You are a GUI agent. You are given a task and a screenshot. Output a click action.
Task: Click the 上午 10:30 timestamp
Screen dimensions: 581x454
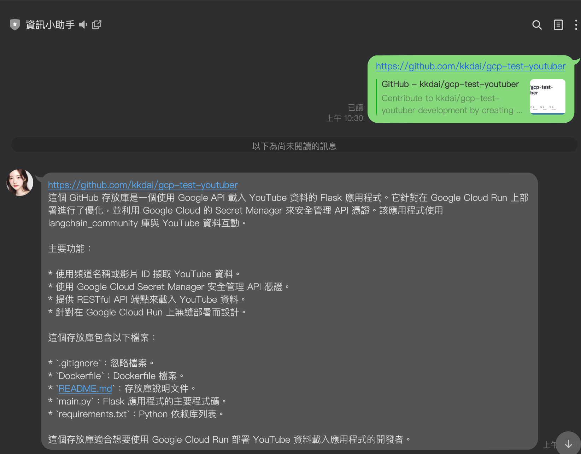pos(344,118)
